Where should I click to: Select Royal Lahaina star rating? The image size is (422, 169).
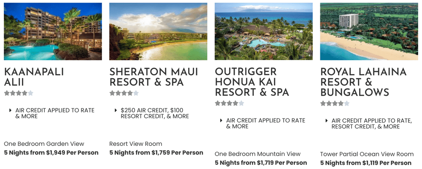point(335,103)
